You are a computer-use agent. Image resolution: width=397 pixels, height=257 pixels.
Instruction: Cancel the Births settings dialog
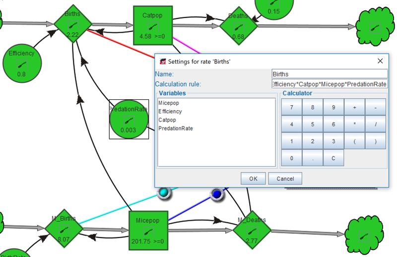coord(285,179)
